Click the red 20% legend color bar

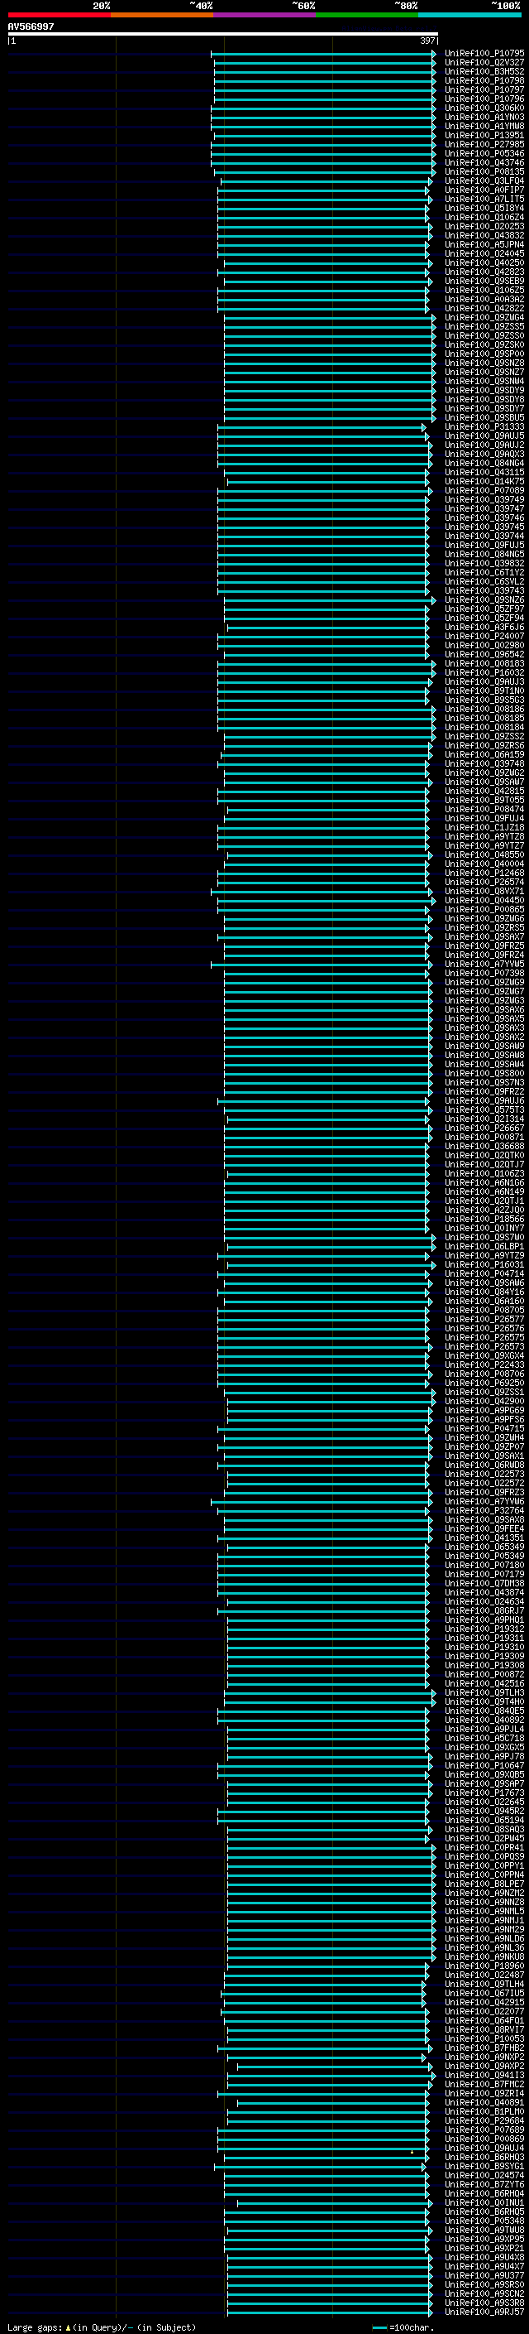point(59,15)
